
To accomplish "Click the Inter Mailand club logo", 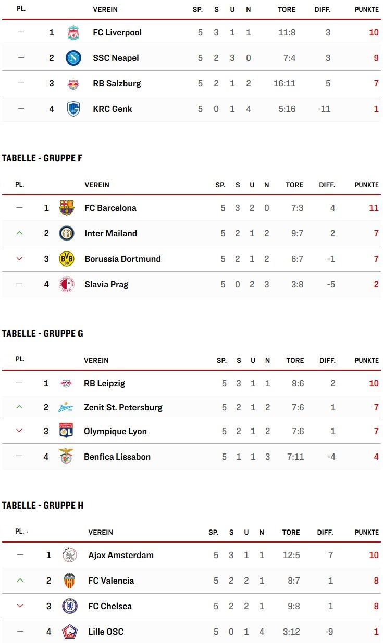I will [67, 233].
